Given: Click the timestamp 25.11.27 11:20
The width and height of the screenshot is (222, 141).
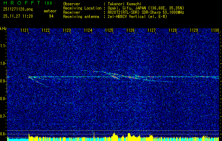Looking at the screenshot, I should coord(18,16).
